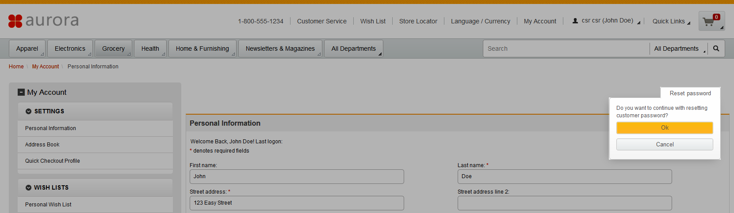The height and width of the screenshot is (213, 734).
Task: Open the Quick Links dropdown
Action: [x=671, y=21]
